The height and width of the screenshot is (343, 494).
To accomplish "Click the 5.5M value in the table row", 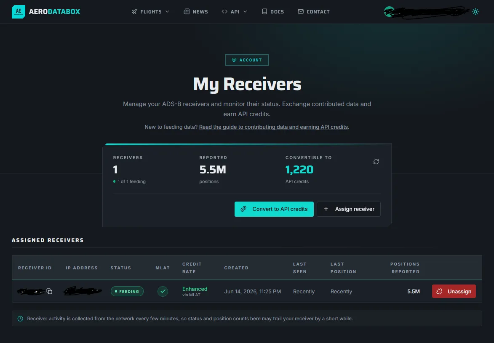I will coord(413,291).
